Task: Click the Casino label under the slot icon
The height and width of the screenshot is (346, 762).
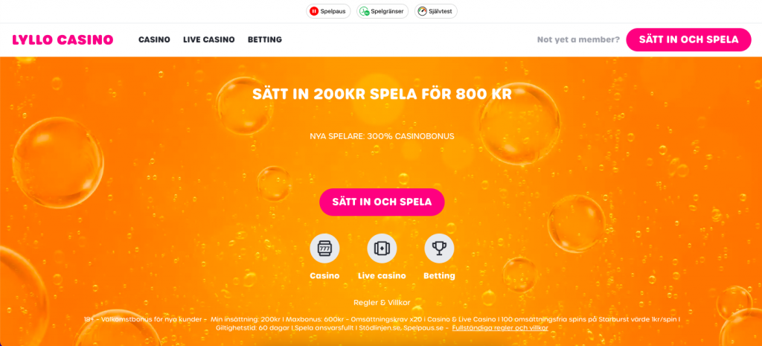Action: [324, 275]
